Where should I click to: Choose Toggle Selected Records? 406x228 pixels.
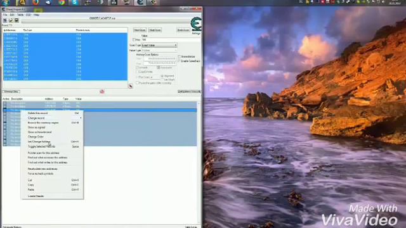[52, 146]
